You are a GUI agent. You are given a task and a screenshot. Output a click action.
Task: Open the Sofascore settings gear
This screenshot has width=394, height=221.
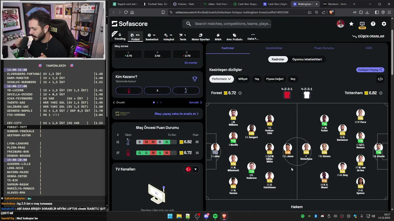pyautogui.click(x=384, y=24)
